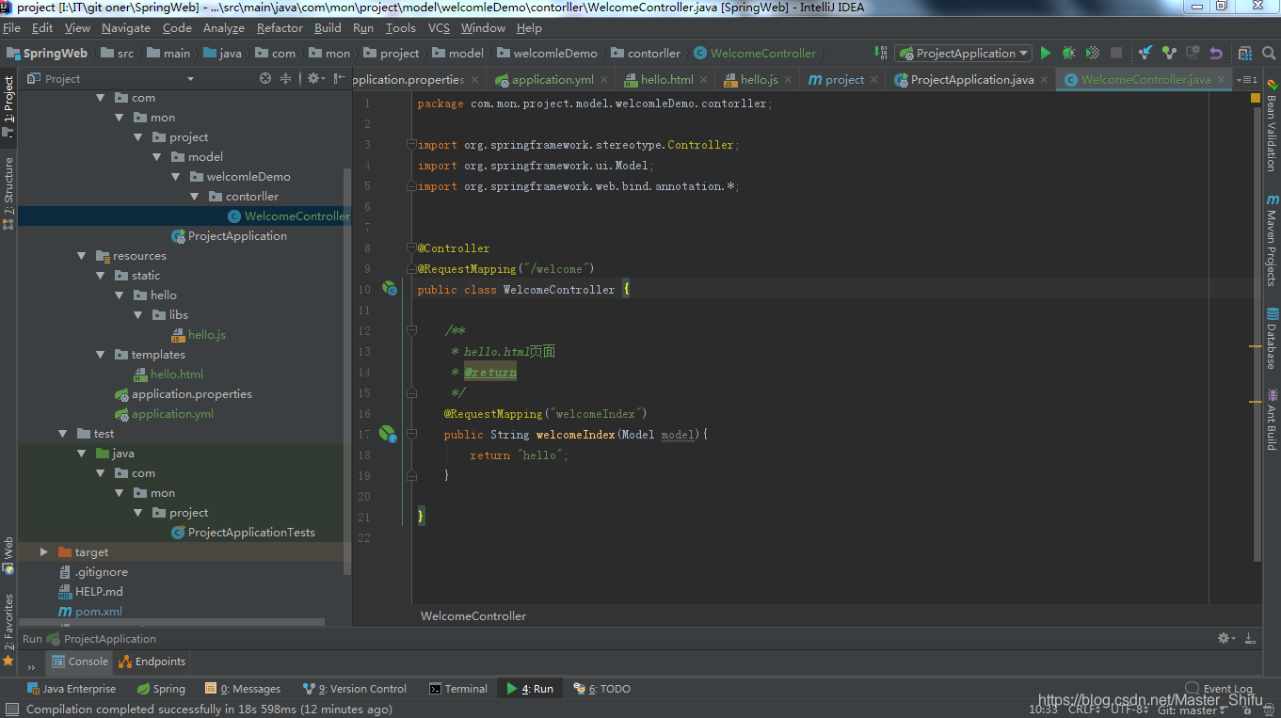
Task: Open the 7: Structure side panel
Action: [x=8, y=193]
